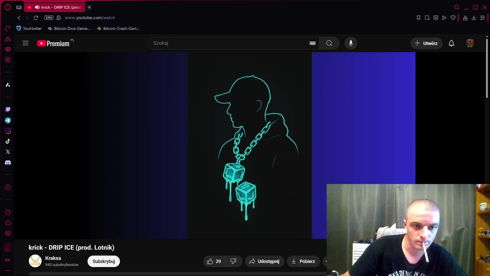Open the three-dots sidebar setup menu
This screenshot has height=276, width=490.
pyautogui.click(x=8, y=270)
